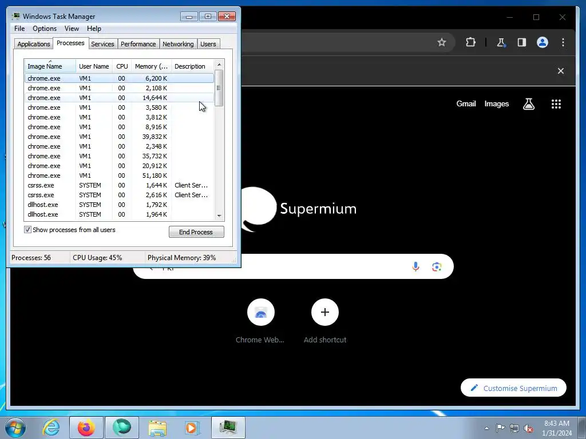Select chrome.exe row using 14,644 K
Viewport: 586px width, 439px height.
click(119, 98)
